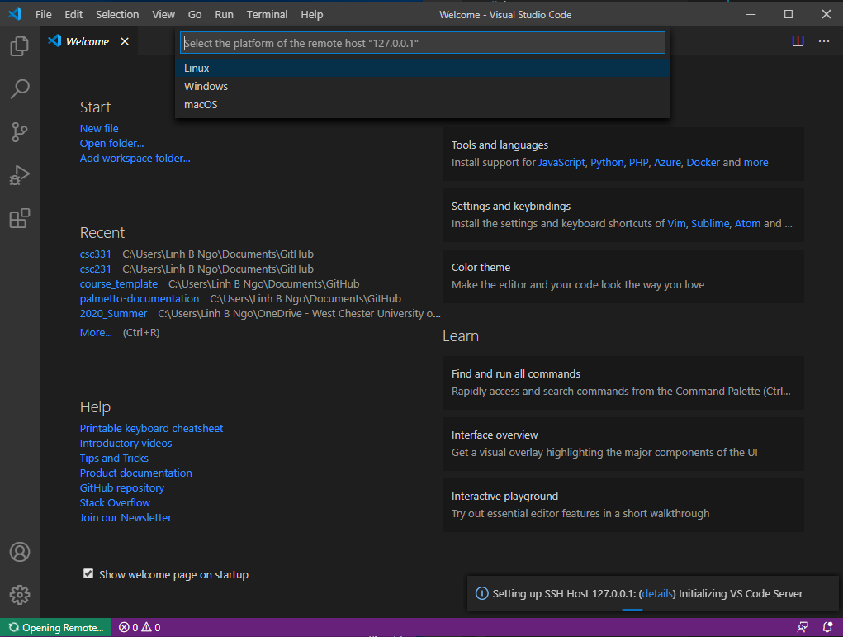Open the Manage gear icon
Image resolution: width=843 pixels, height=637 pixels.
point(19,595)
